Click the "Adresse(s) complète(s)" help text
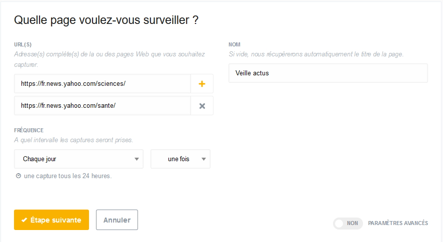Image resolution: width=443 pixels, height=242 pixels. tap(109, 54)
